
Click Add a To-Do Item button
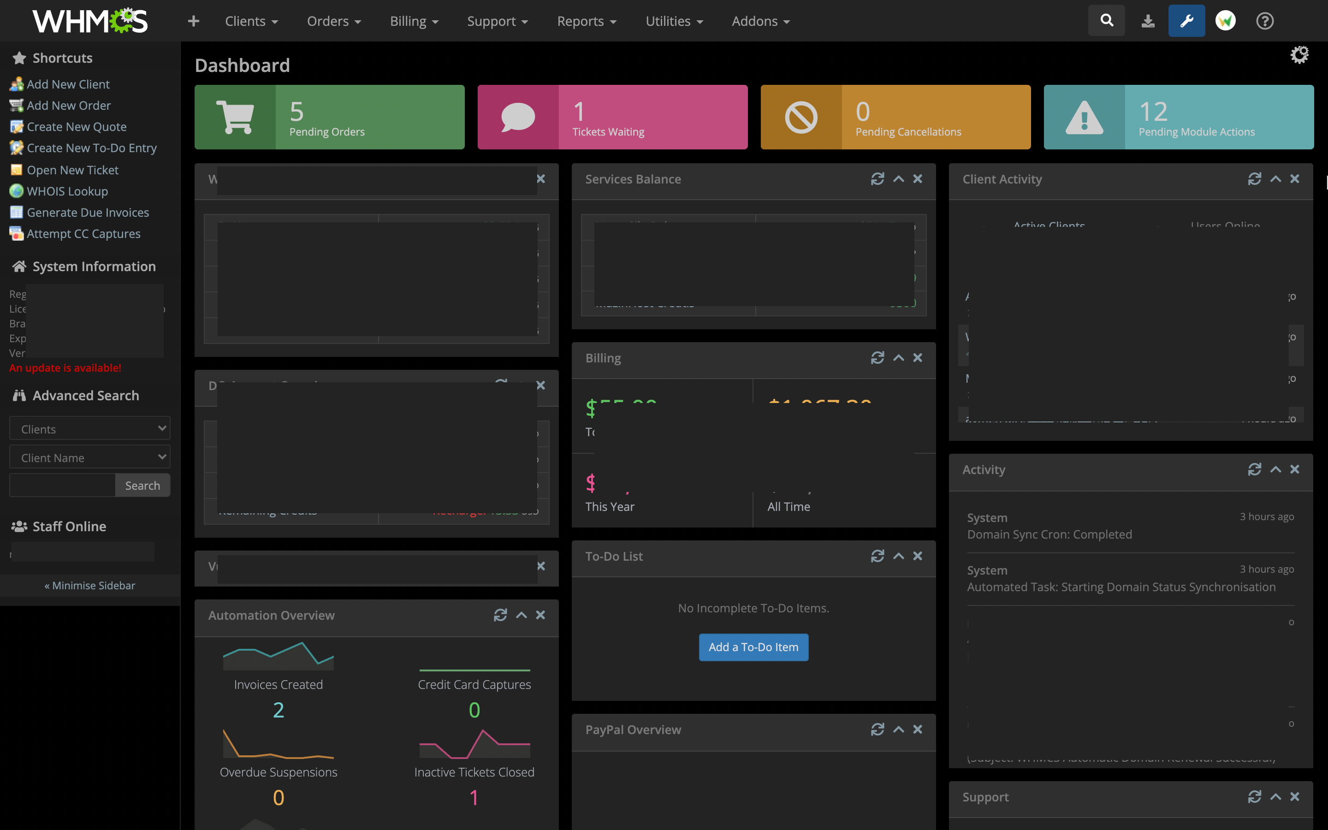coord(753,647)
